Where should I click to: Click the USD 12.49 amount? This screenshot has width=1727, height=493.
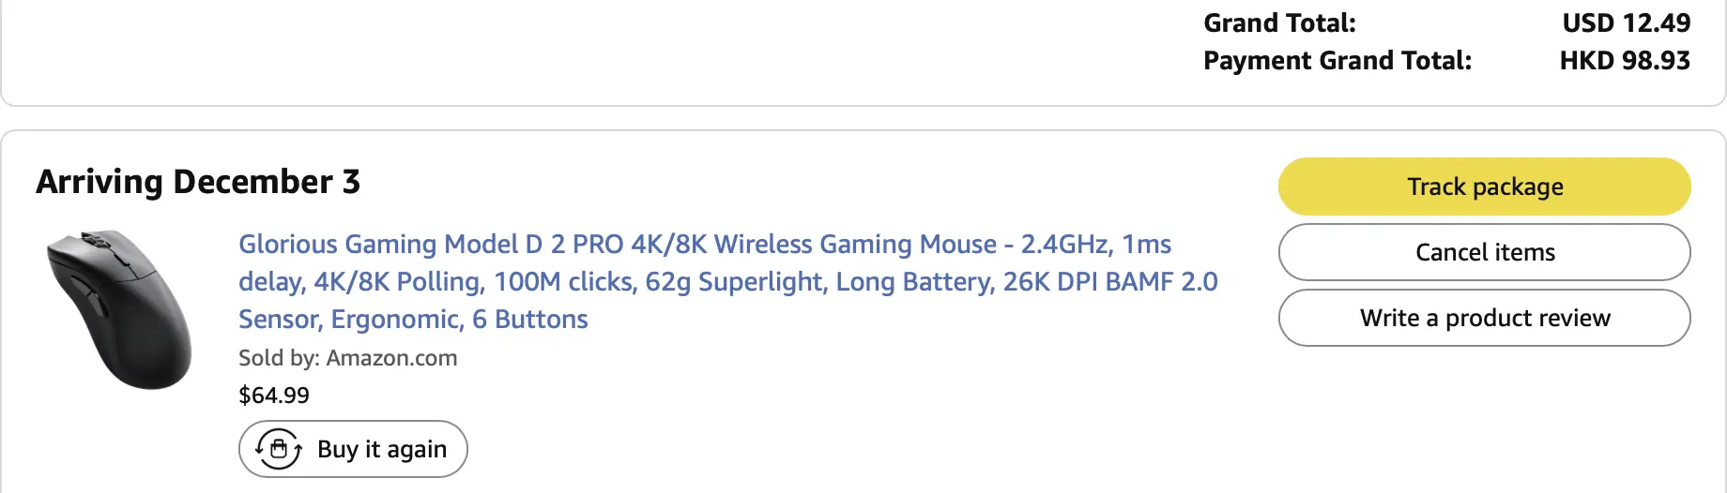pos(1626,22)
